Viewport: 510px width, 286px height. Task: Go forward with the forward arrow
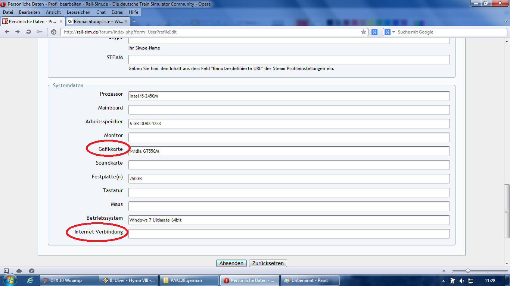(x=18, y=32)
